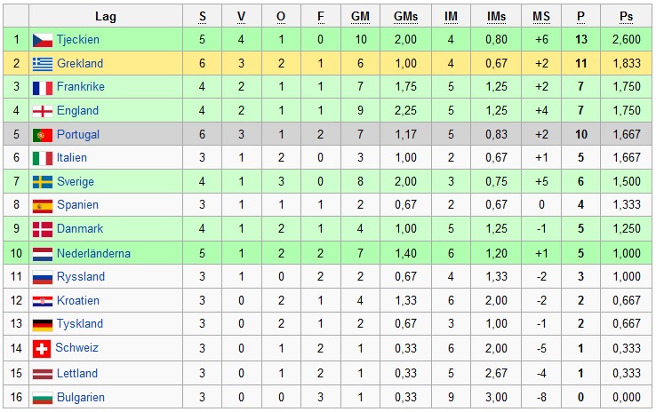Click the Swedish flag icon
This screenshot has height=412, width=656.
[42, 182]
